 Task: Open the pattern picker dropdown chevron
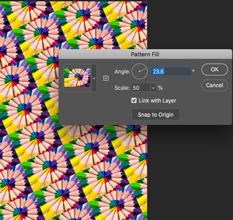[94, 78]
